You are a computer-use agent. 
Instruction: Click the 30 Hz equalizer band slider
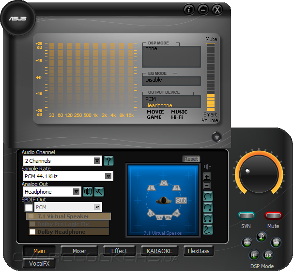pos(51,77)
